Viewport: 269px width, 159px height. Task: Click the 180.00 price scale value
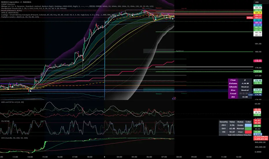click(x=258, y=51)
